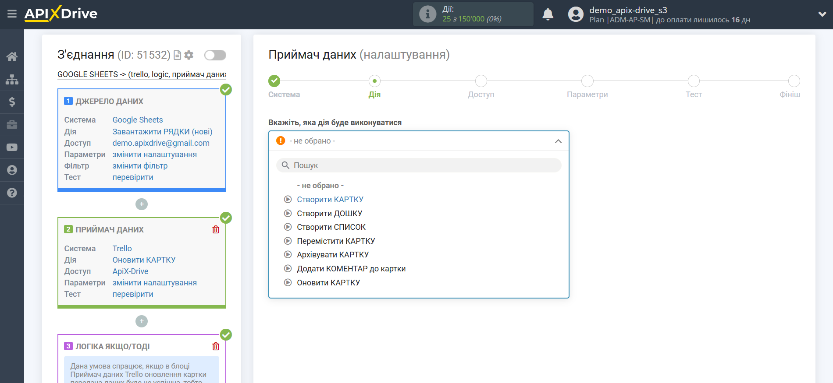Viewport: 833px width, 383px height.
Task: Expand the account menu chevron
Action: (x=822, y=14)
